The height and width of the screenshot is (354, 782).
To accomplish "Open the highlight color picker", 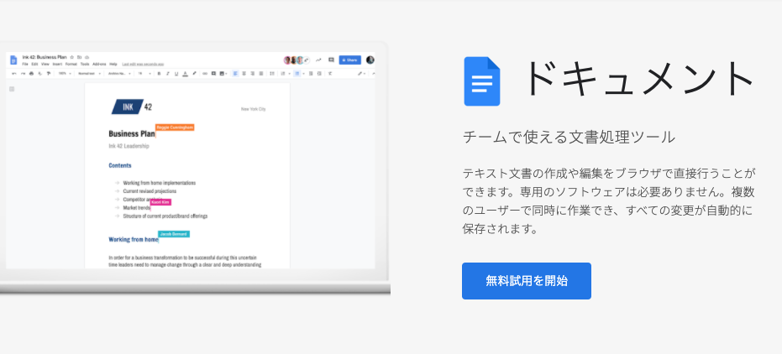I will click(195, 74).
